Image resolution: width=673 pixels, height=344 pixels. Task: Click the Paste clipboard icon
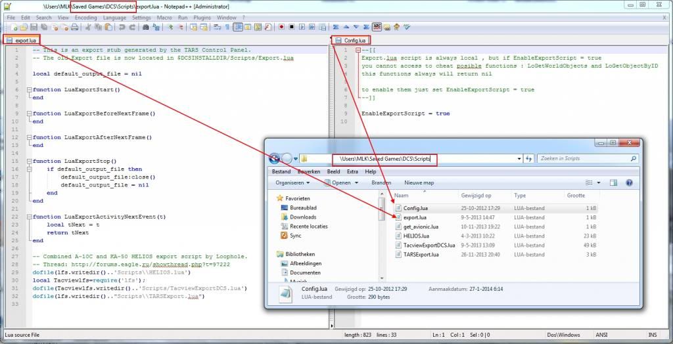point(108,27)
